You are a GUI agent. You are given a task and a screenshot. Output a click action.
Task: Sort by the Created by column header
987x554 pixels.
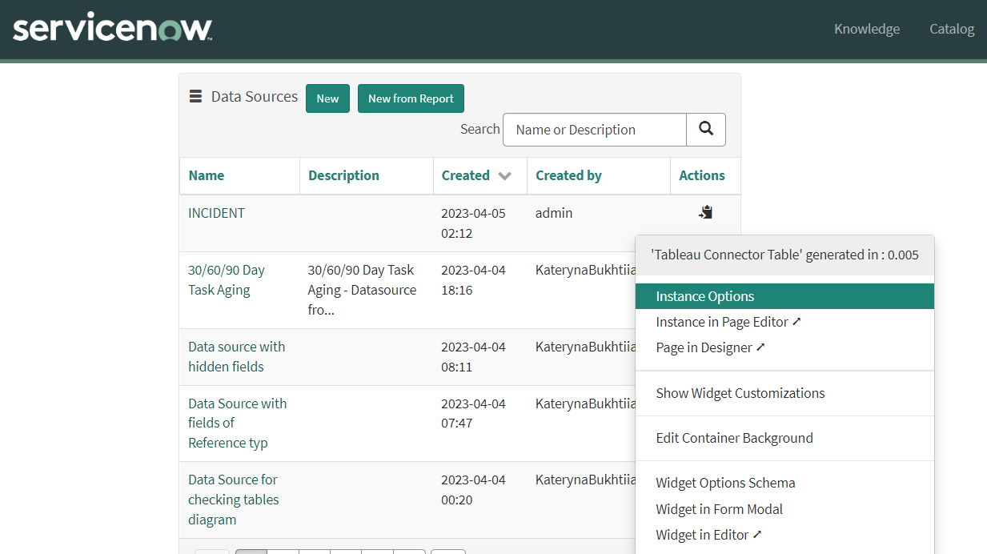568,175
